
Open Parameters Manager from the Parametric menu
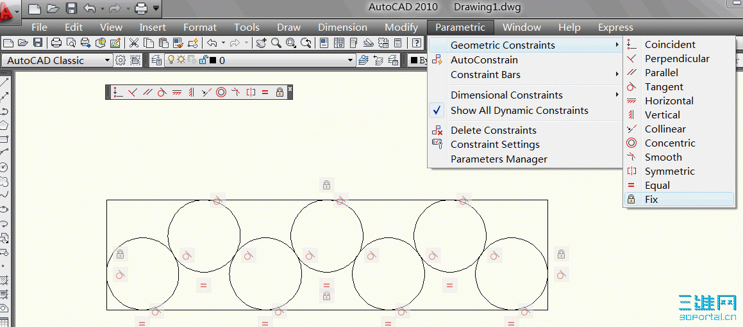[526, 159]
